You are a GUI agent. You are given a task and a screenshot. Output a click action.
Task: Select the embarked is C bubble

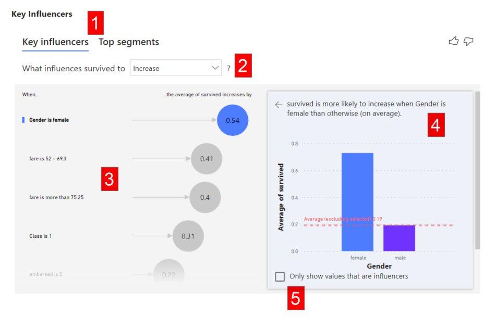pyautogui.click(x=168, y=273)
